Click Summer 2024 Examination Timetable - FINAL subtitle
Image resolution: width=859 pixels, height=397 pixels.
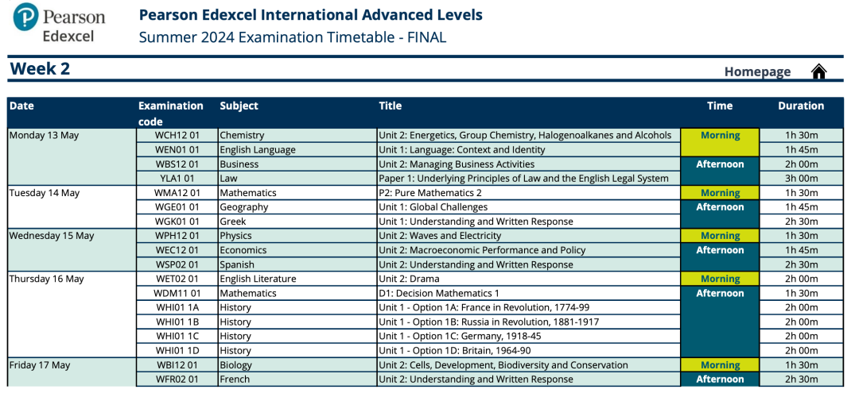coord(293,37)
